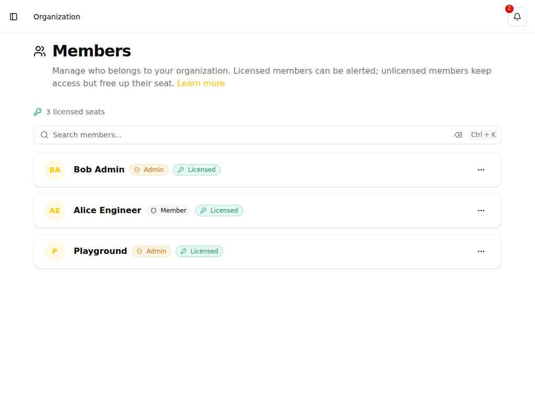Click Alice Engineer's Member badge
The height and width of the screenshot is (418, 535).
169,211
